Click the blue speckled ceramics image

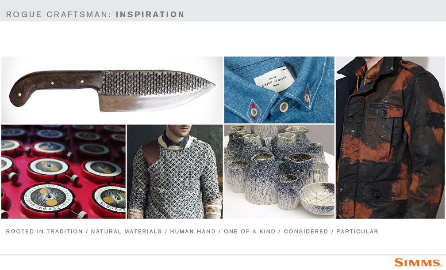coord(279,172)
